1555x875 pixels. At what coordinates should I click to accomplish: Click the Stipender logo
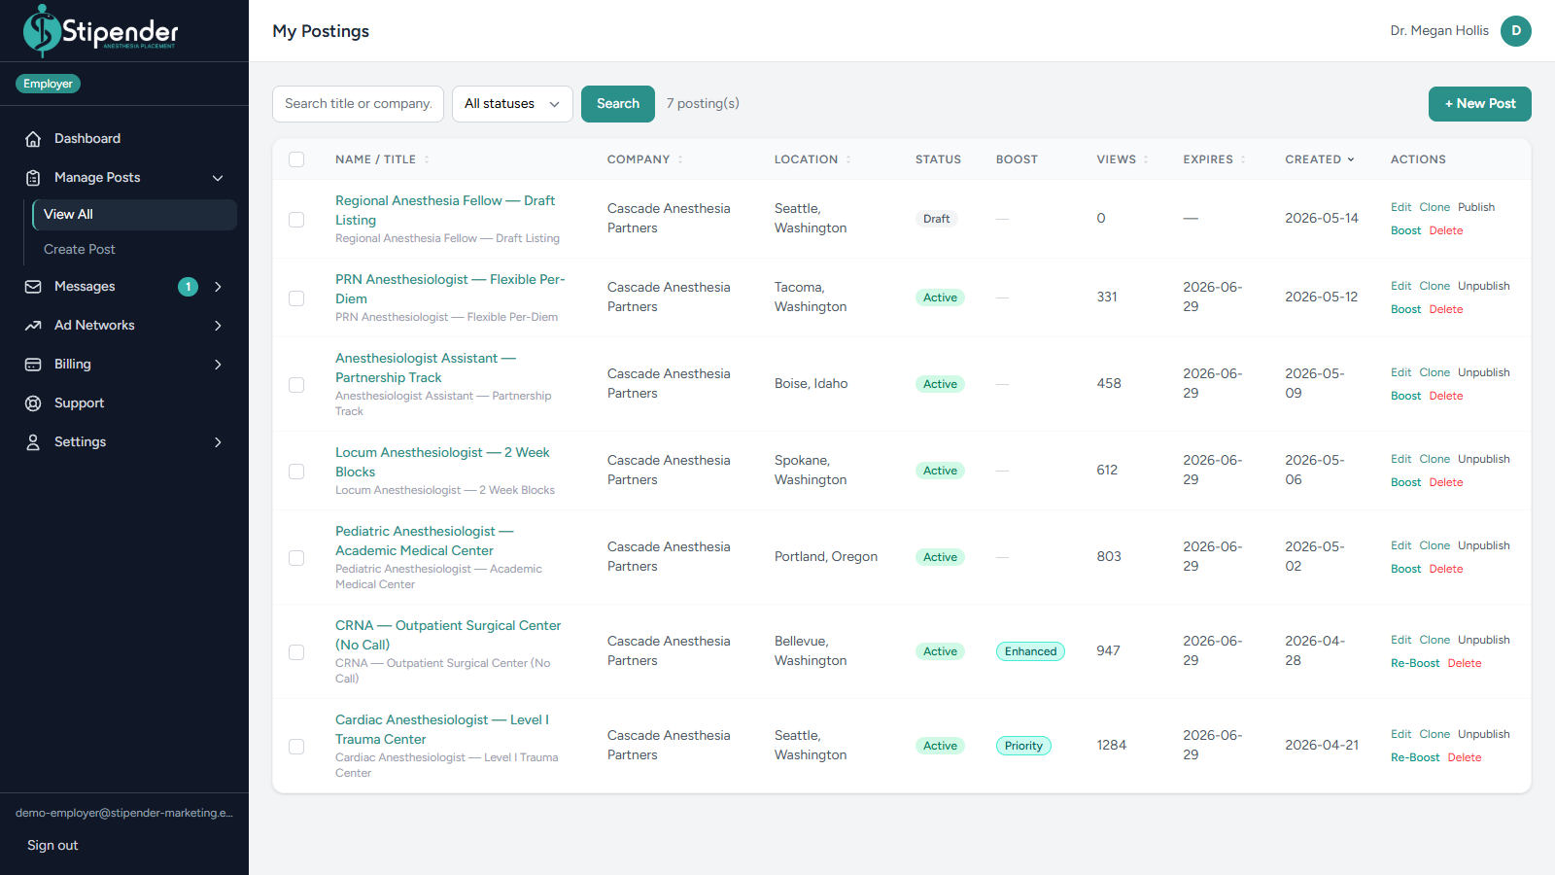click(x=101, y=31)
